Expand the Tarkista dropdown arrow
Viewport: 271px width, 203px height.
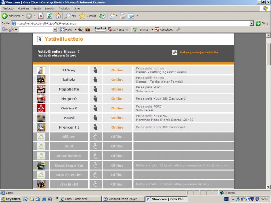coord(152,30)
